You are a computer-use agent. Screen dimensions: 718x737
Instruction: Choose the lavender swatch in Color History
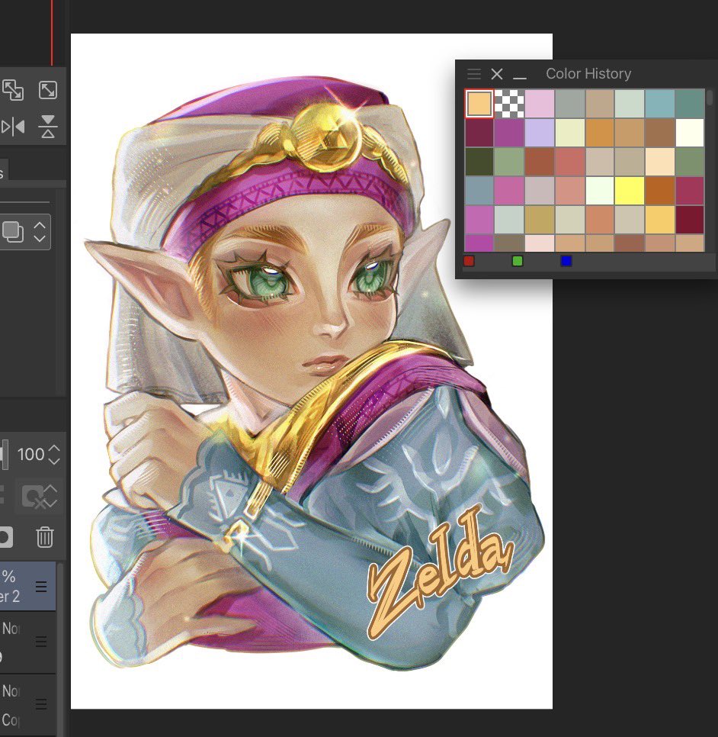pyautogui.click(x=539, y=133)
